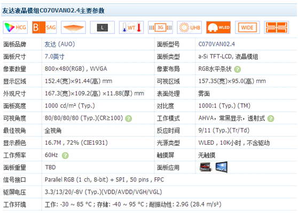Click the SAG feature badge icon
Image resolution: width=298 pixels, height=214 pixels.
click(x=44, y=28)
